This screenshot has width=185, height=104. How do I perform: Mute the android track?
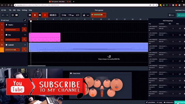coord(2,45)
